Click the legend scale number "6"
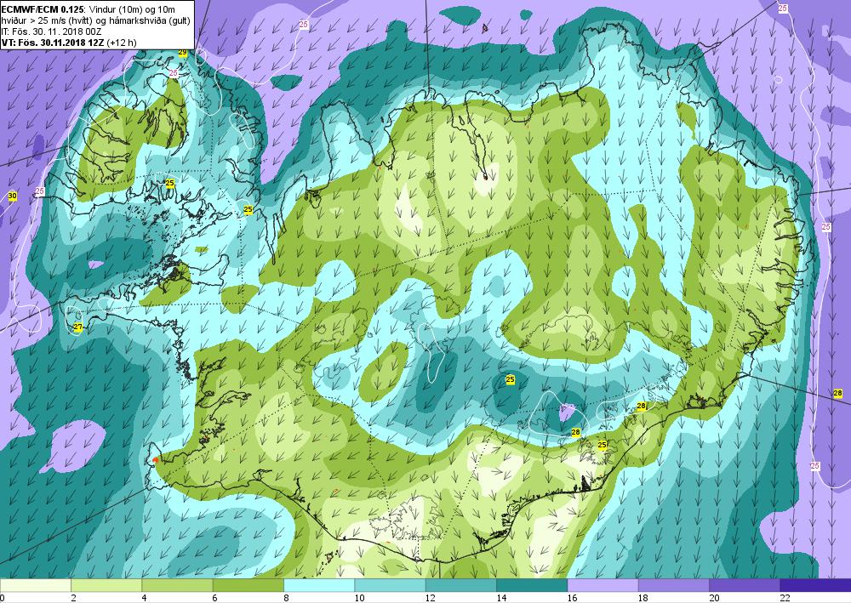851x603 pixels. pyautogui.click(x=215, y=598)
